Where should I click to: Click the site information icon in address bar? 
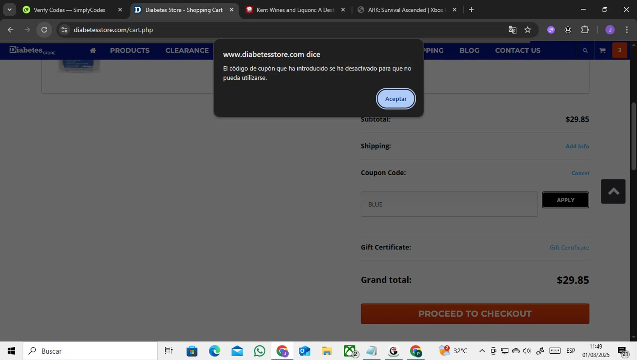(x=64, y=30)
